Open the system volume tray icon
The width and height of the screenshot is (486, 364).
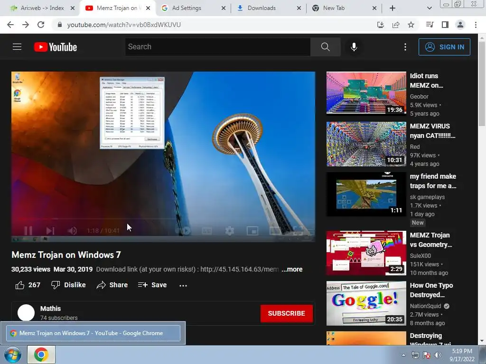click(438, 355)
